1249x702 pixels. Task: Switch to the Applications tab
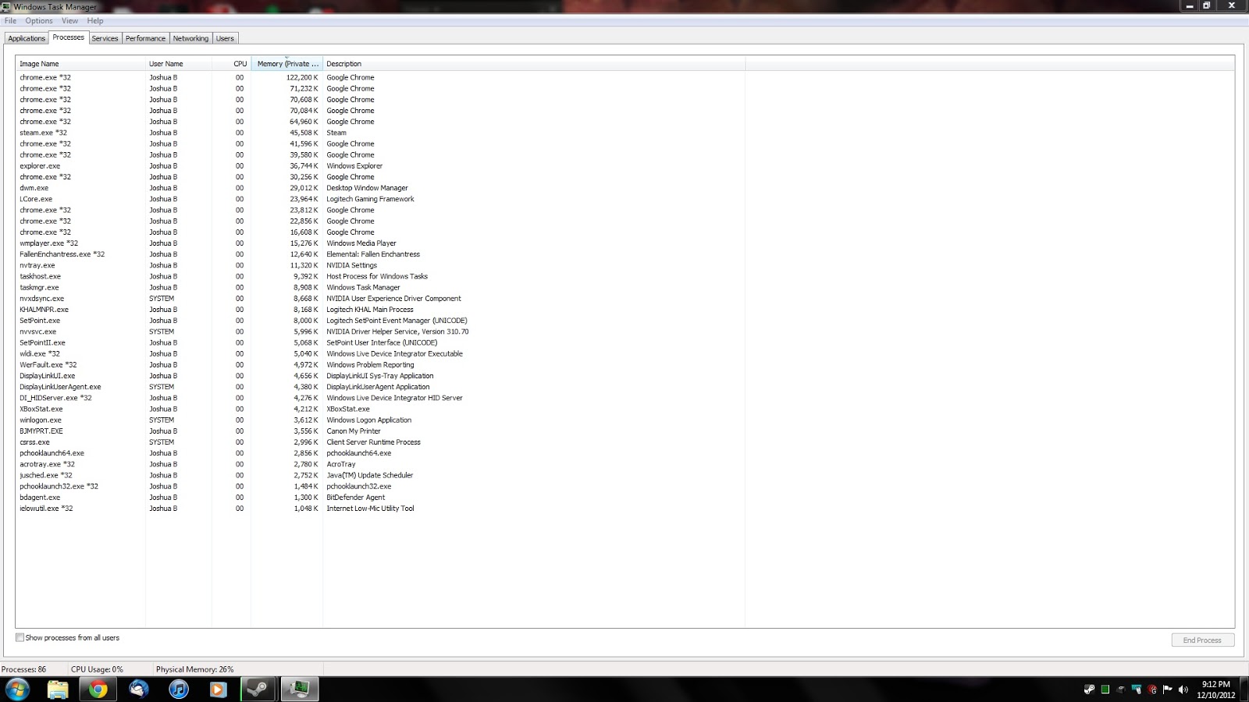[27, 38]
